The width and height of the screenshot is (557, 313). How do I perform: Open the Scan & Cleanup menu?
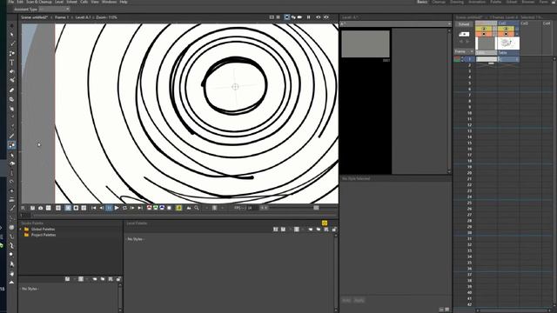39,2
